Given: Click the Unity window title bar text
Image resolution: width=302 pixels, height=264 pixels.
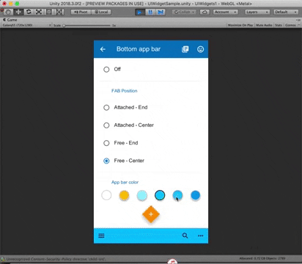Looking at the screenshot, I should 150,4.
